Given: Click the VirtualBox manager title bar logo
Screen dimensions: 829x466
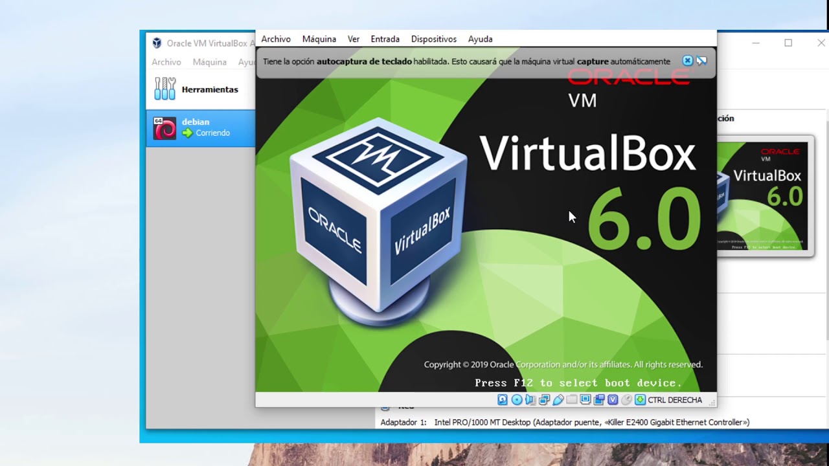Looking at the screenshot, I should 157,43.
